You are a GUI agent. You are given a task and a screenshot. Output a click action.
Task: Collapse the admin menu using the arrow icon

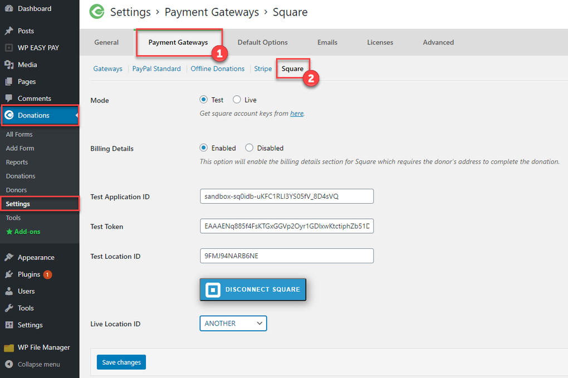pos(8,364)
